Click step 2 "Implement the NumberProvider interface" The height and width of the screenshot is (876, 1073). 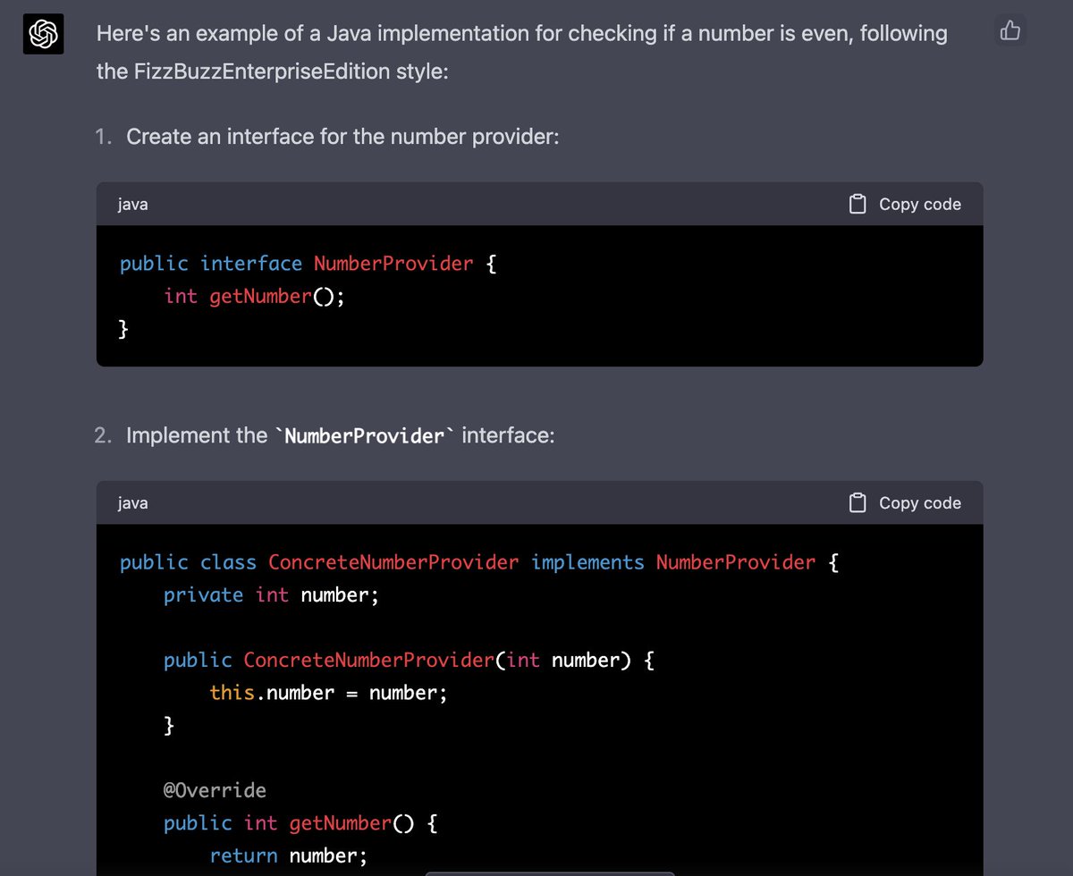click(x=341, y=435)
